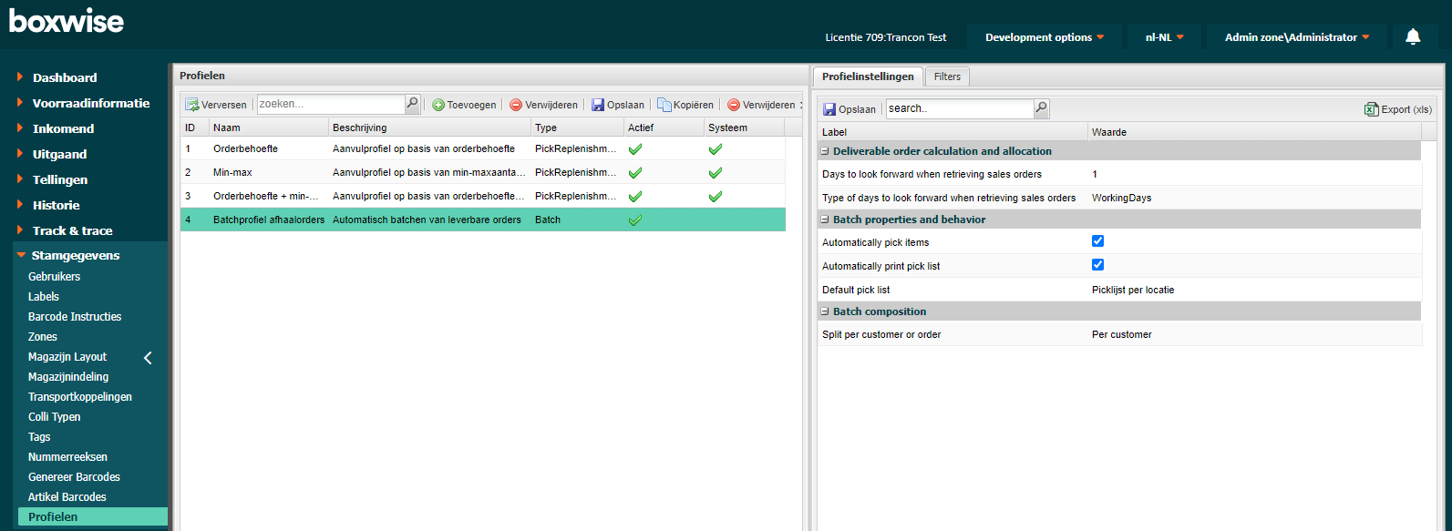
Task: Click the magnifier next to zoeken field
Action: pos(412,104)
